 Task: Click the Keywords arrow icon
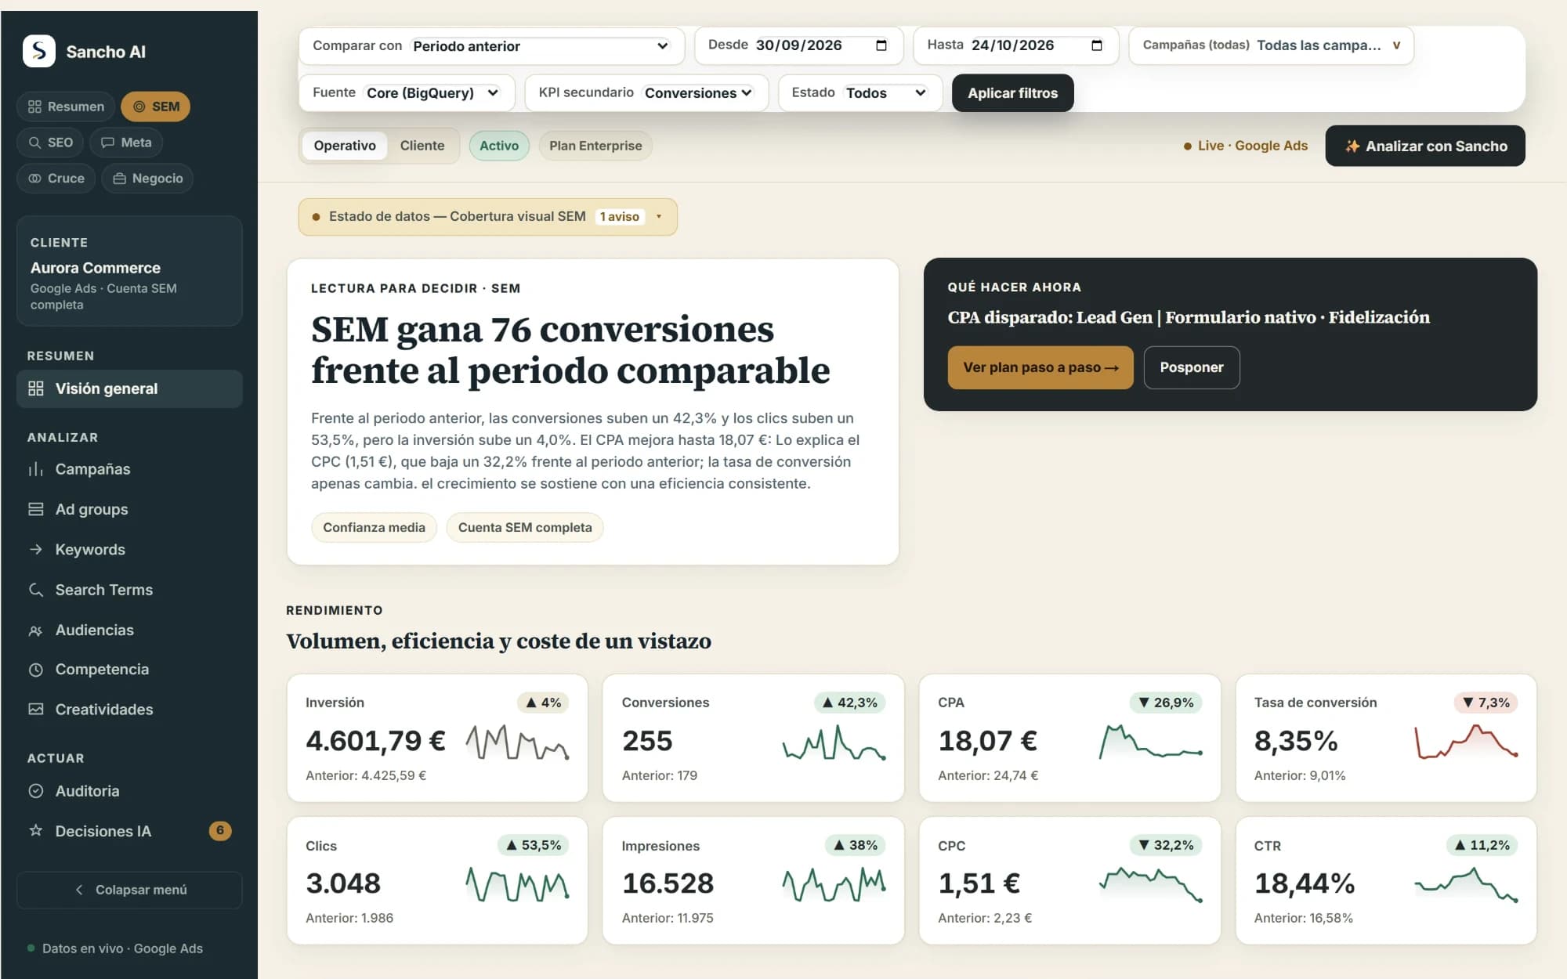[35, 550]
